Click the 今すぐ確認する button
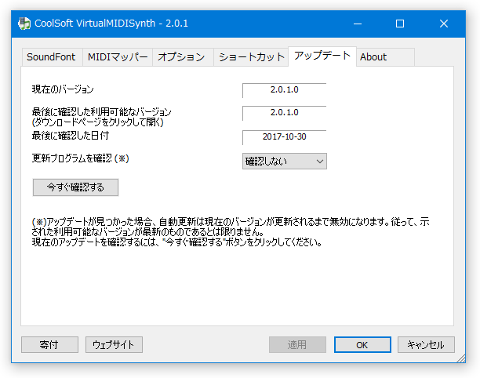Viewport: 480px width, 378px height. [x=75, y=187]
